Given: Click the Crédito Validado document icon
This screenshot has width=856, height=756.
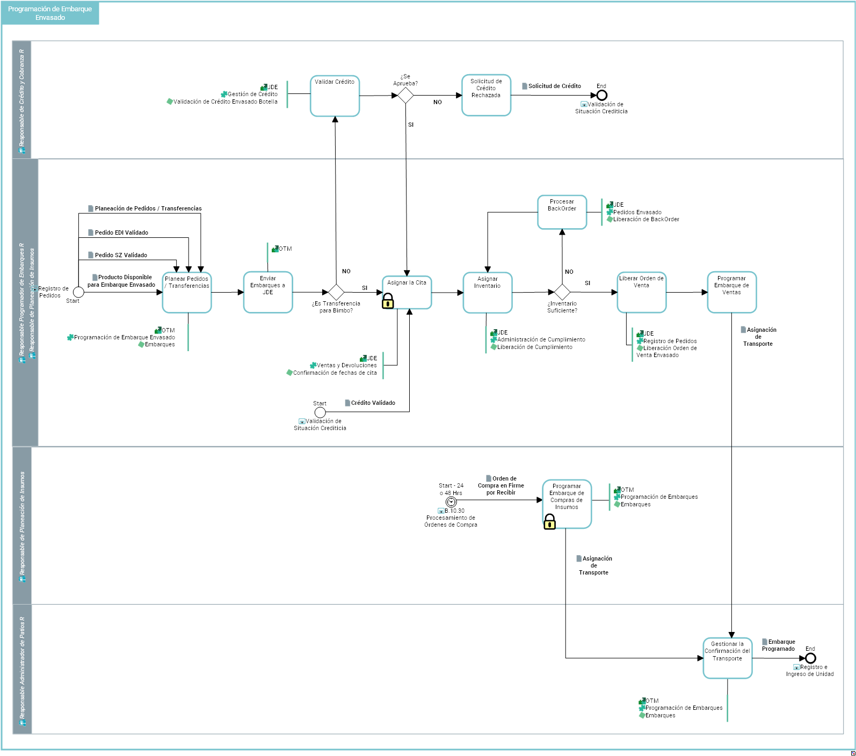Looking at the screenshot, I should tap(347, 403).
